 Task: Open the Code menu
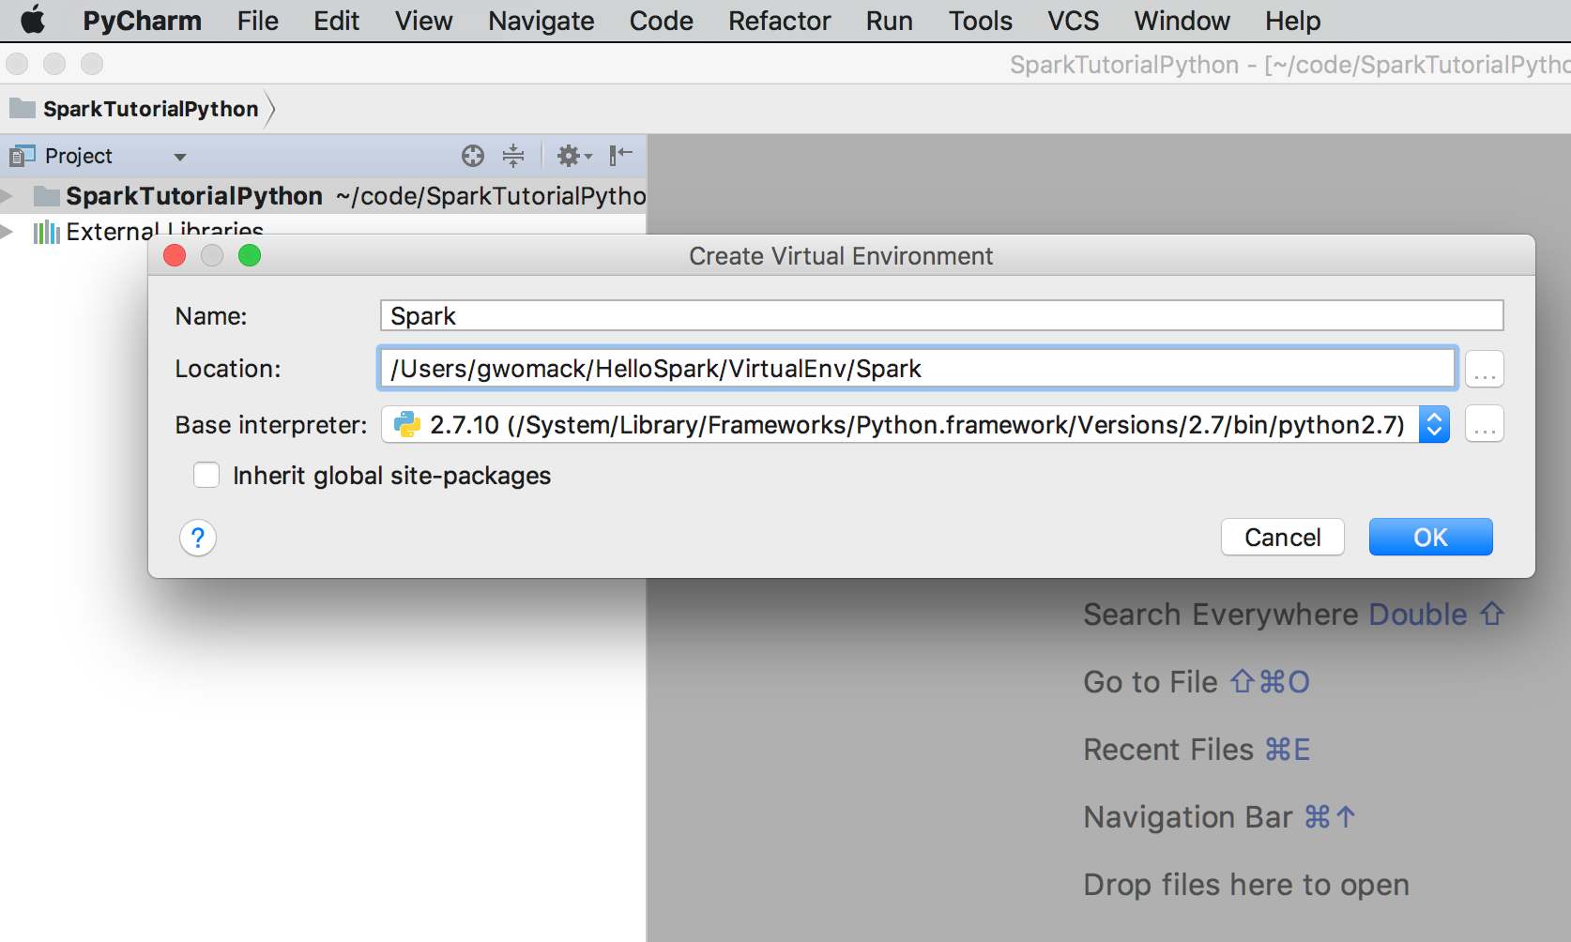(661, 21)
